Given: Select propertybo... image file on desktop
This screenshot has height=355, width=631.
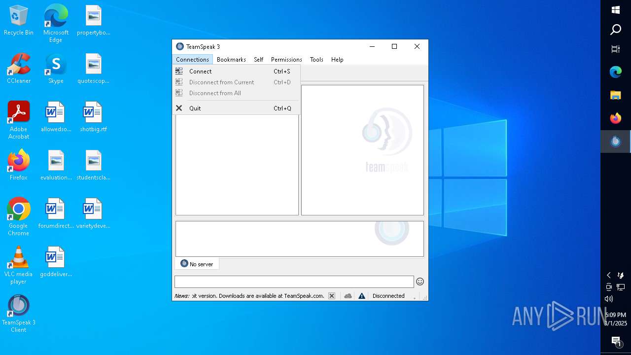Looking at the screenshot, I should tap(93, 21).
